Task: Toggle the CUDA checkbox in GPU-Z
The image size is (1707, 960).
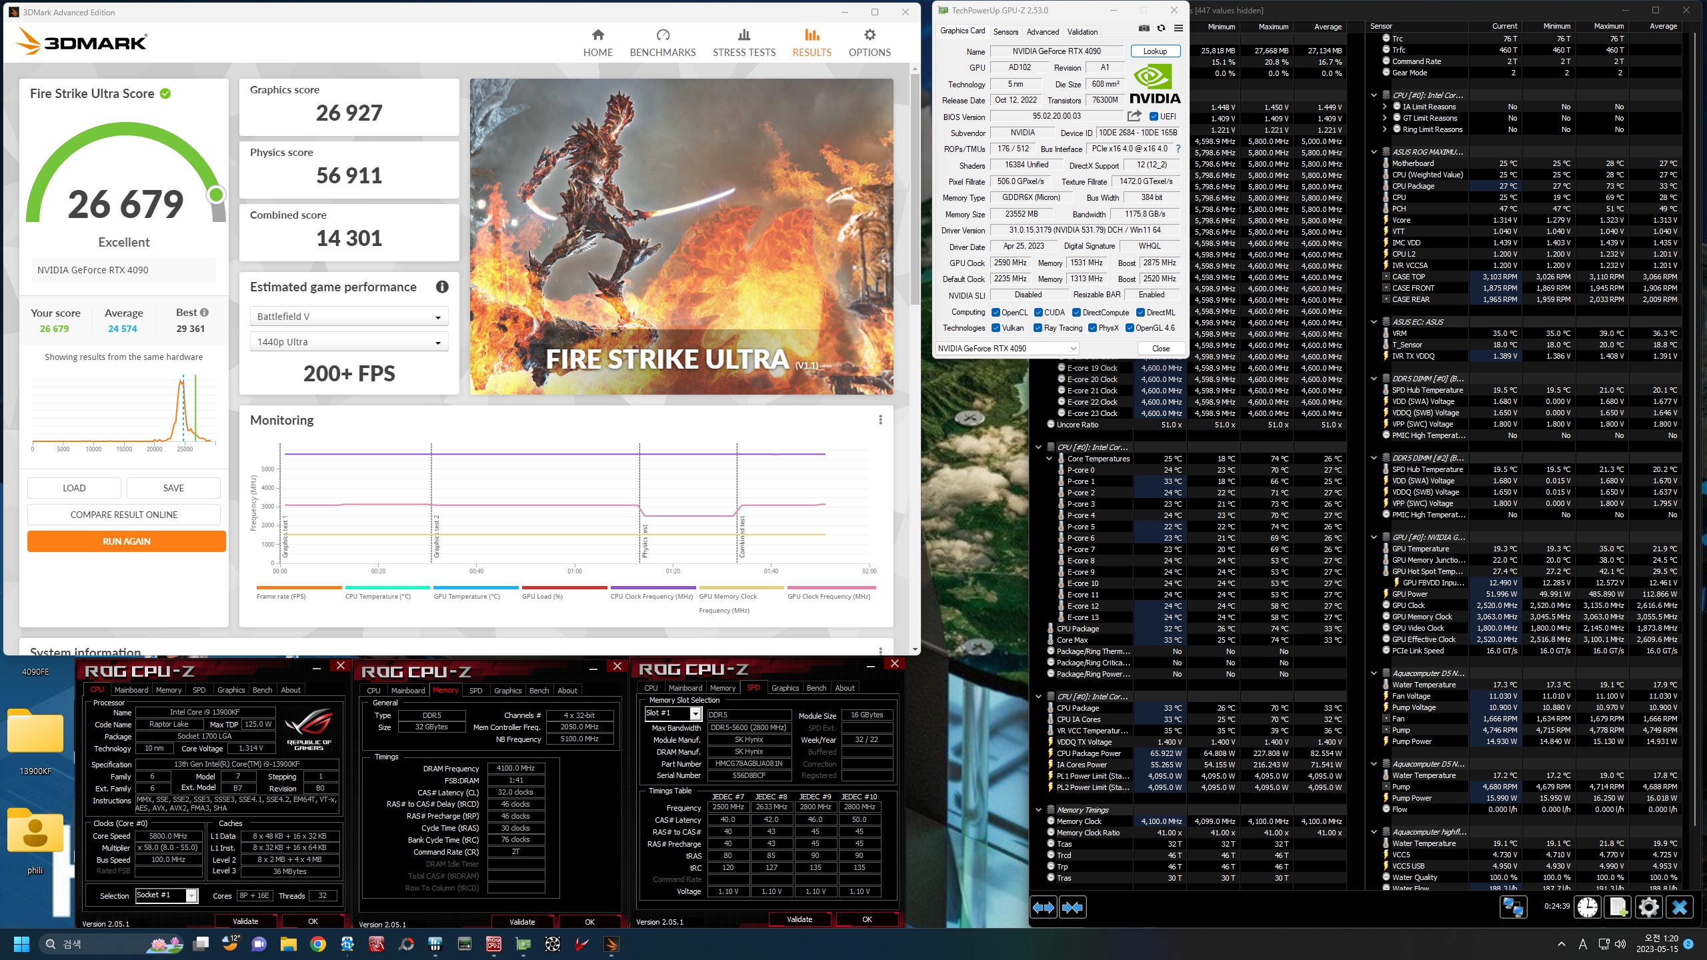Action: click(x=1038, y=312)
